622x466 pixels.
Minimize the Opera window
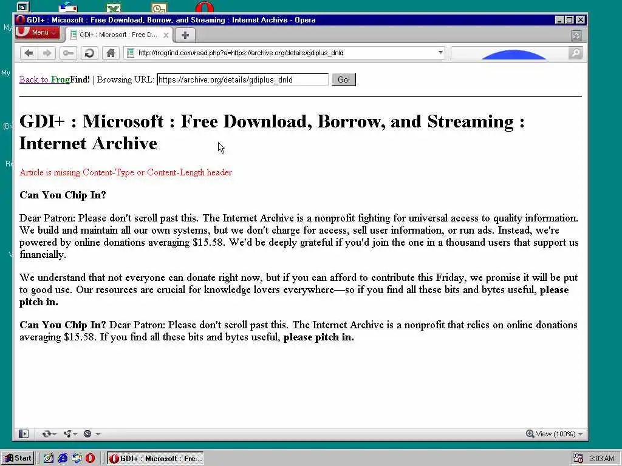pyautogui.click(x=559, y=20)
